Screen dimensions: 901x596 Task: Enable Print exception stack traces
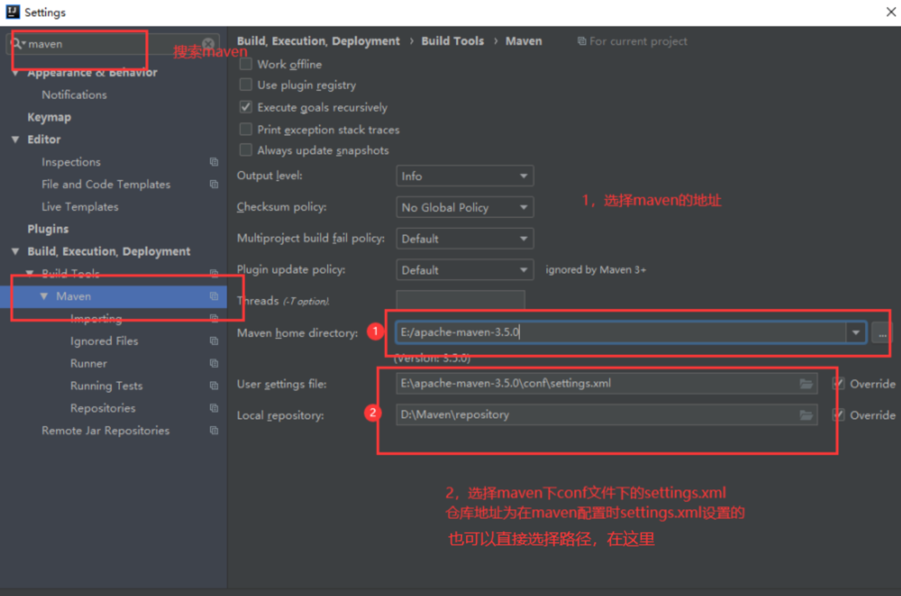coord(246,130)
